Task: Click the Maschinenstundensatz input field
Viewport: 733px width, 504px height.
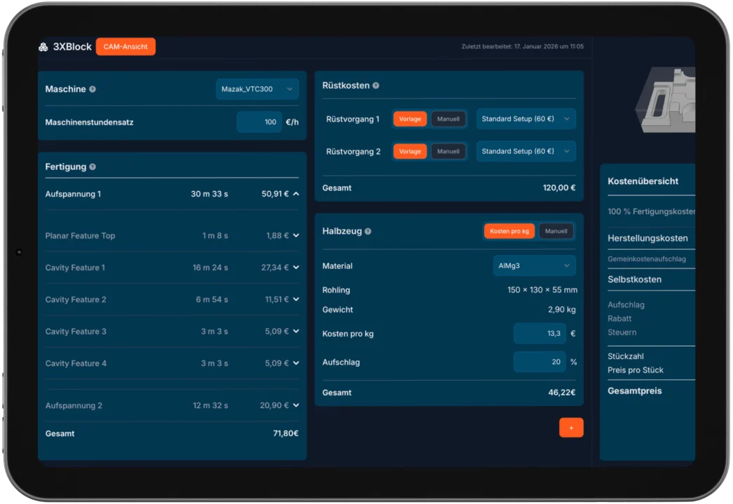Action: coord(259,122)
